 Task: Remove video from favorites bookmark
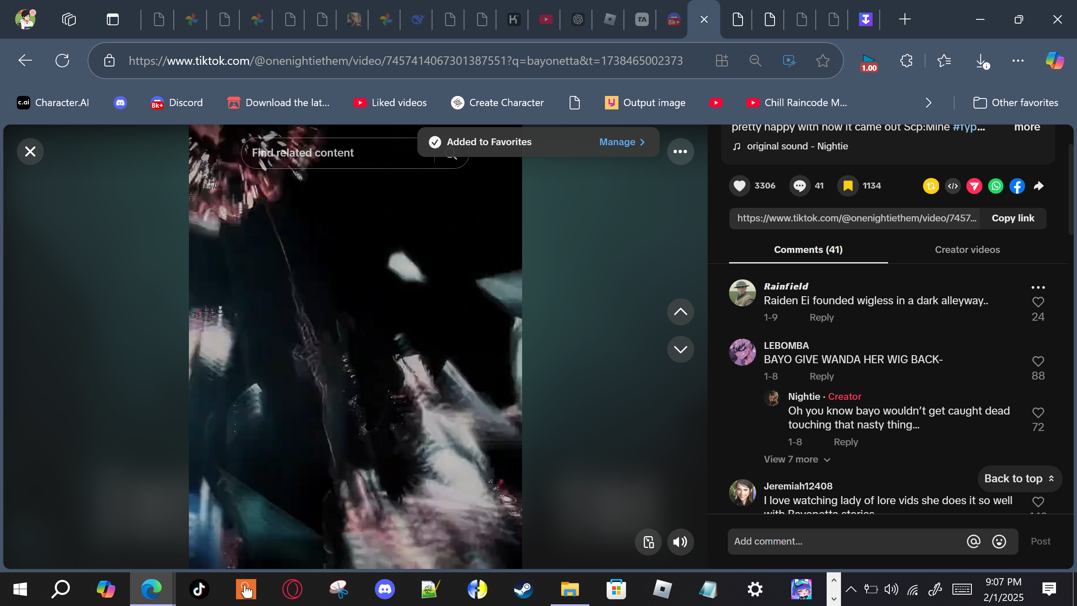click(848, 186)
